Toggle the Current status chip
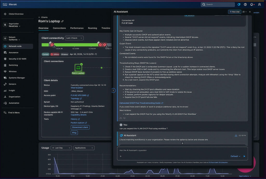 45,54
